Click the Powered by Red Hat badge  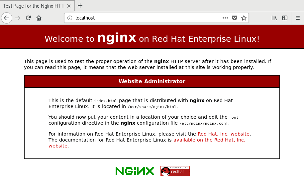click(x=175, y=171)
